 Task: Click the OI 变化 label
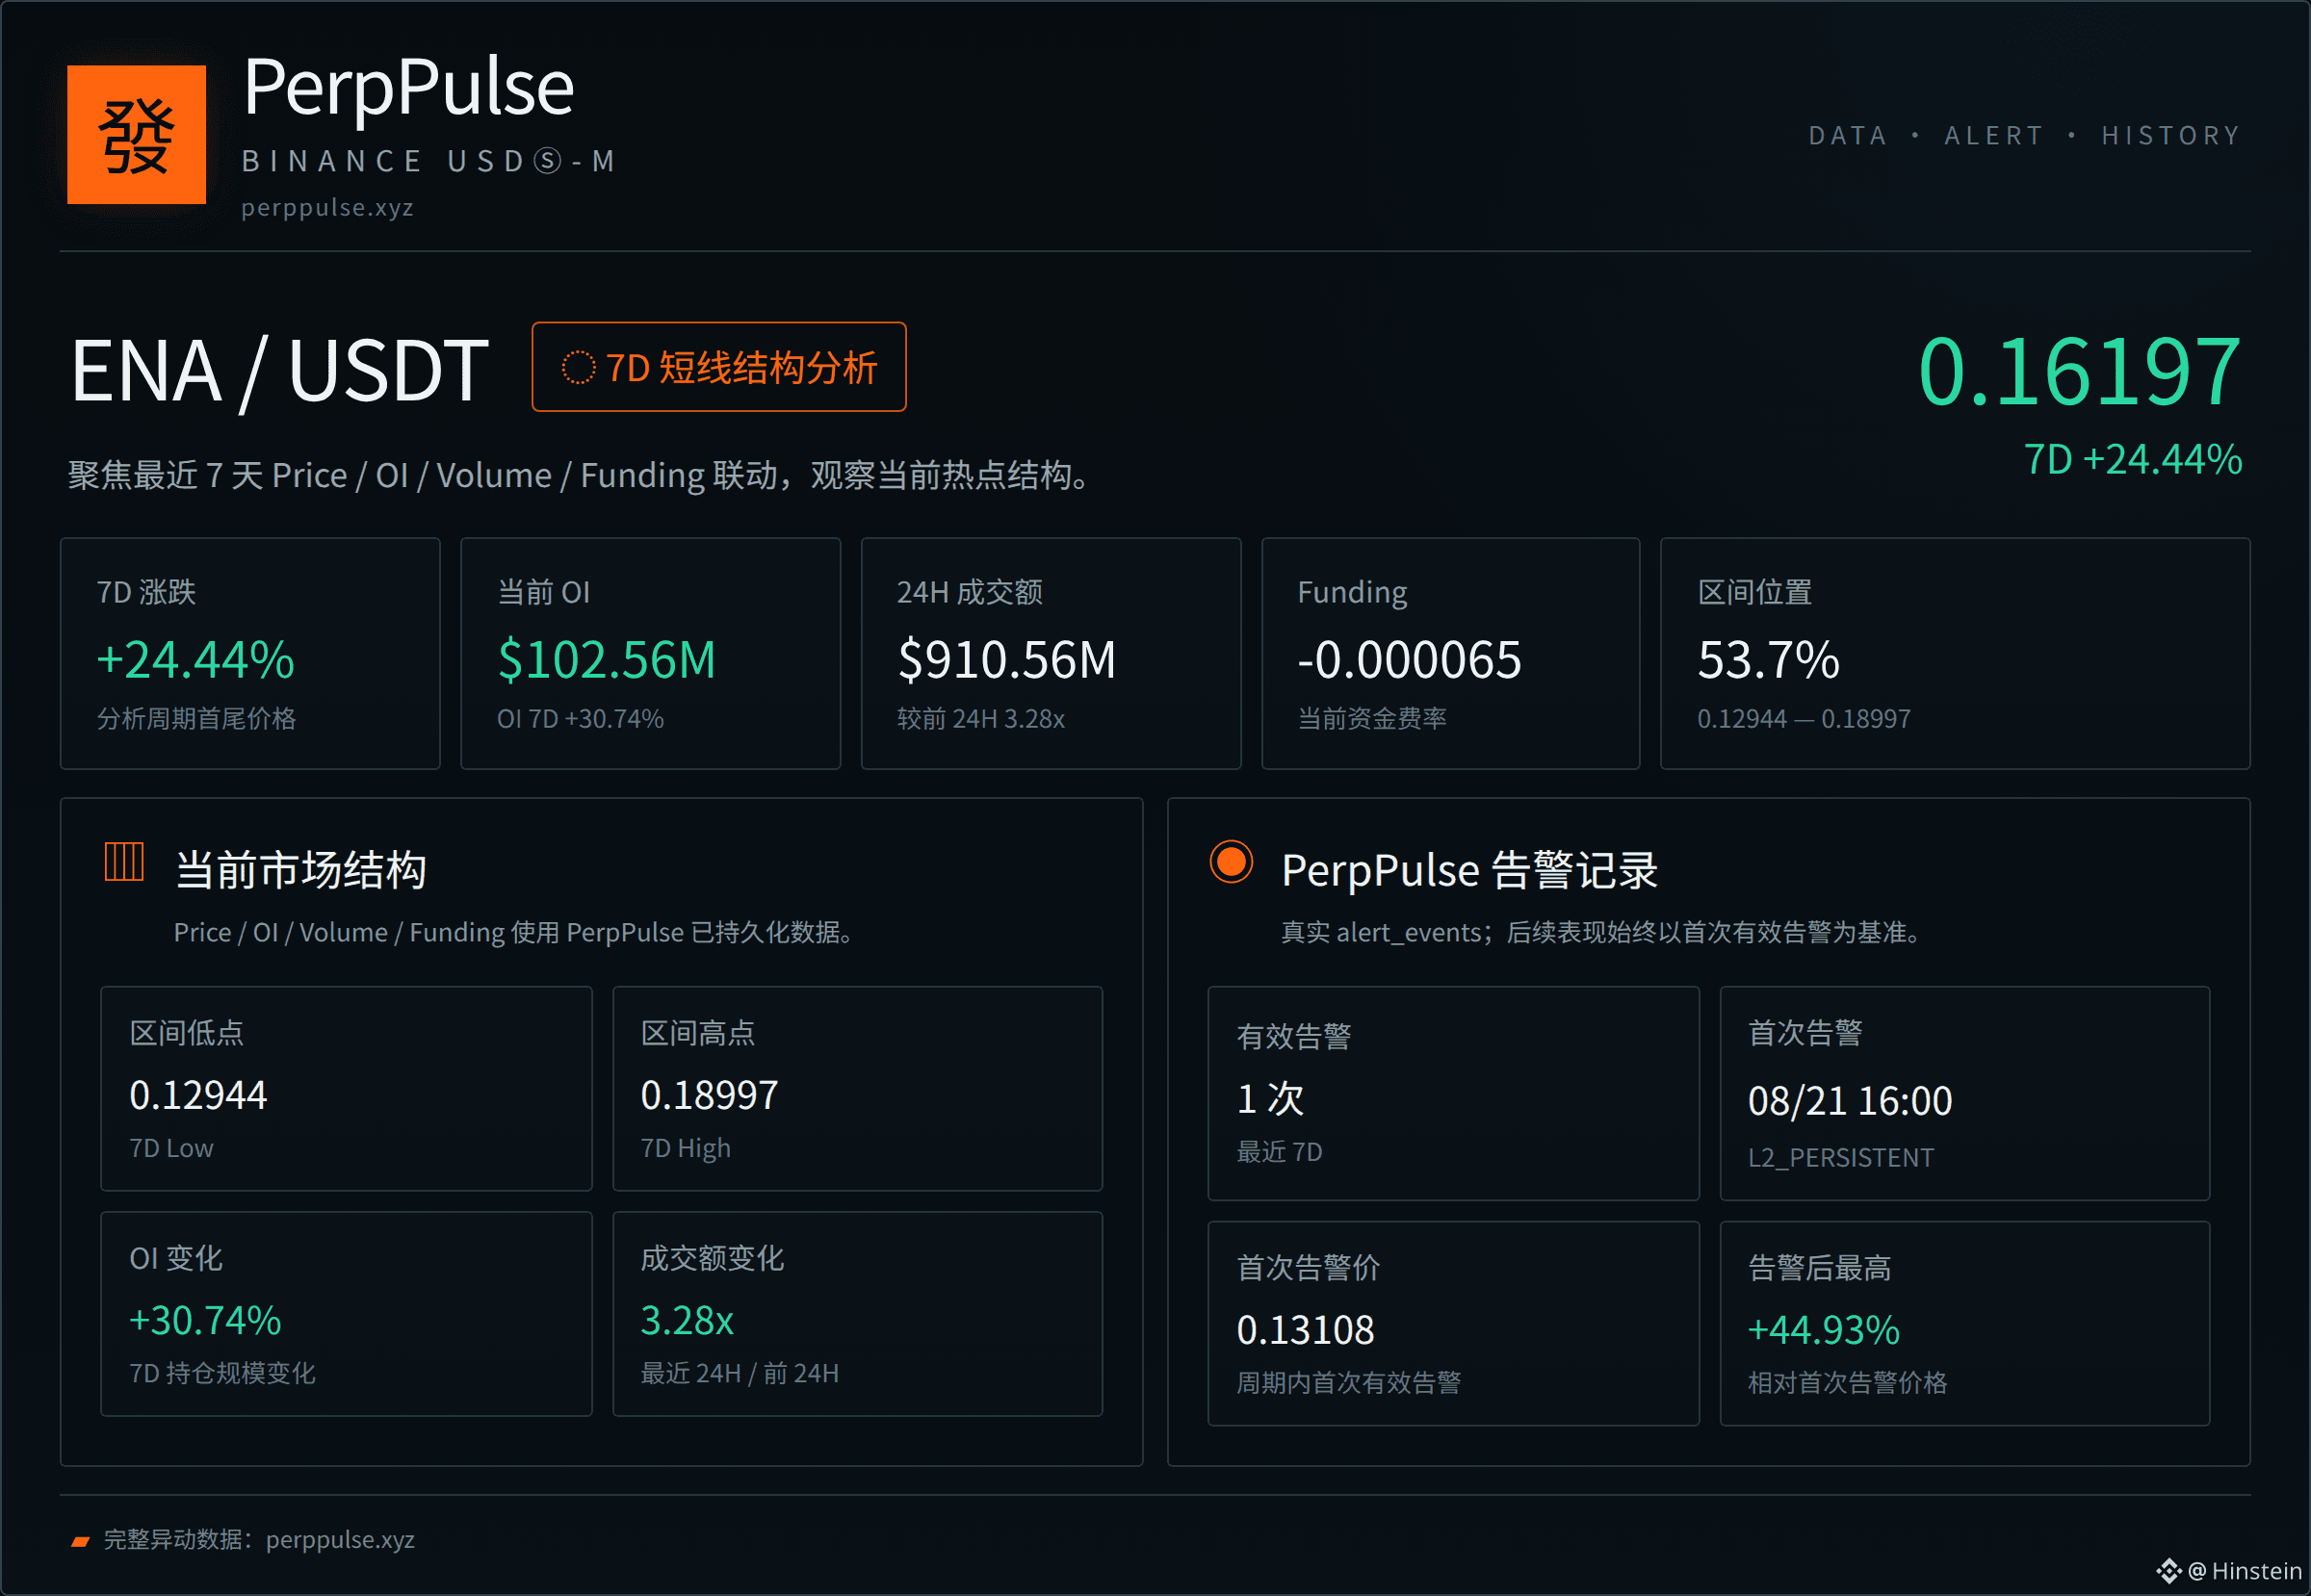[176, 1257]
